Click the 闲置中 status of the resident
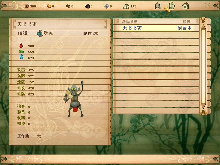The height and width of the screenshot is (165, 220). pyautogui.click(x=185, y=28)
